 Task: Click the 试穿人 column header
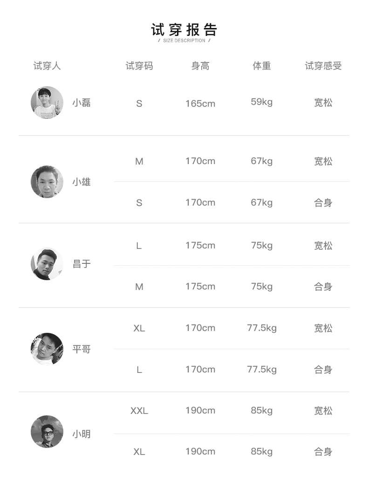coord(47,66)
